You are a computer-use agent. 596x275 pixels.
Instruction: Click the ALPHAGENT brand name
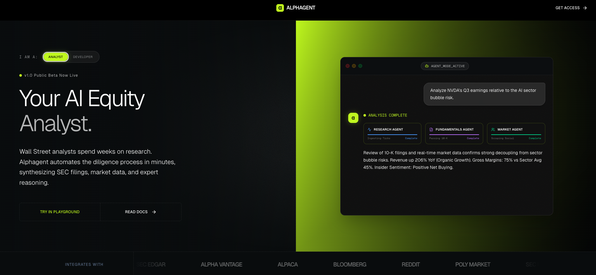click(x=301, y=8)
